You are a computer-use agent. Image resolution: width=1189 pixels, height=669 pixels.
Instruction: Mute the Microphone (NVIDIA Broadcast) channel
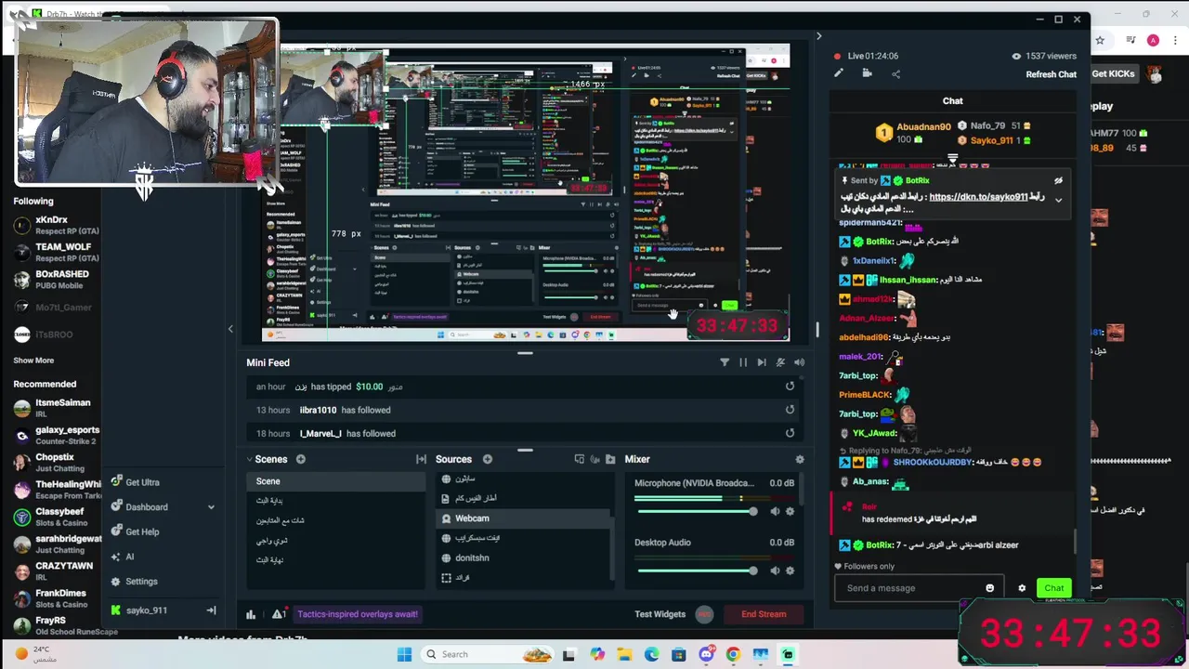(x=775, y=511)
